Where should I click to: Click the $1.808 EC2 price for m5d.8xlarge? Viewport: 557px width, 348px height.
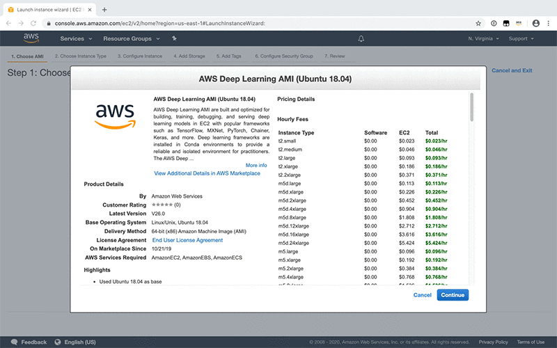[x=407, y=217]
